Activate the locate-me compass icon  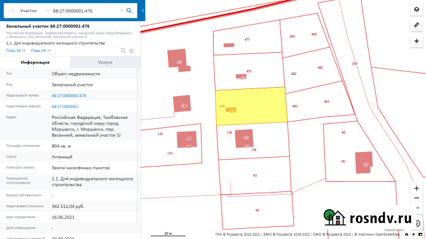416,41
